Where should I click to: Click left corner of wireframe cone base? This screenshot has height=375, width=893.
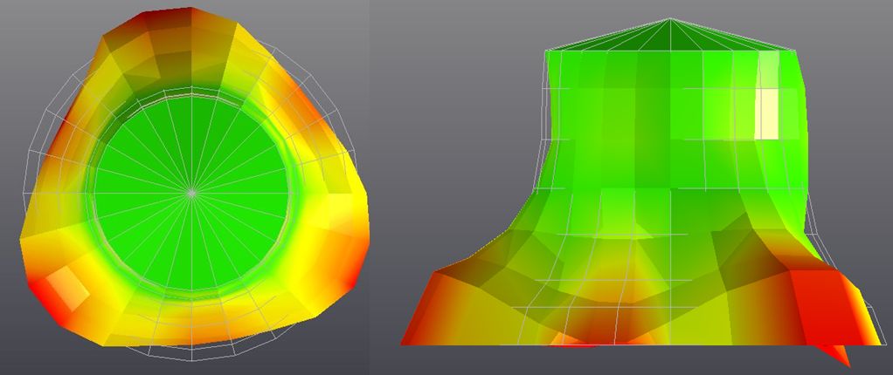[x=545, y=51]
